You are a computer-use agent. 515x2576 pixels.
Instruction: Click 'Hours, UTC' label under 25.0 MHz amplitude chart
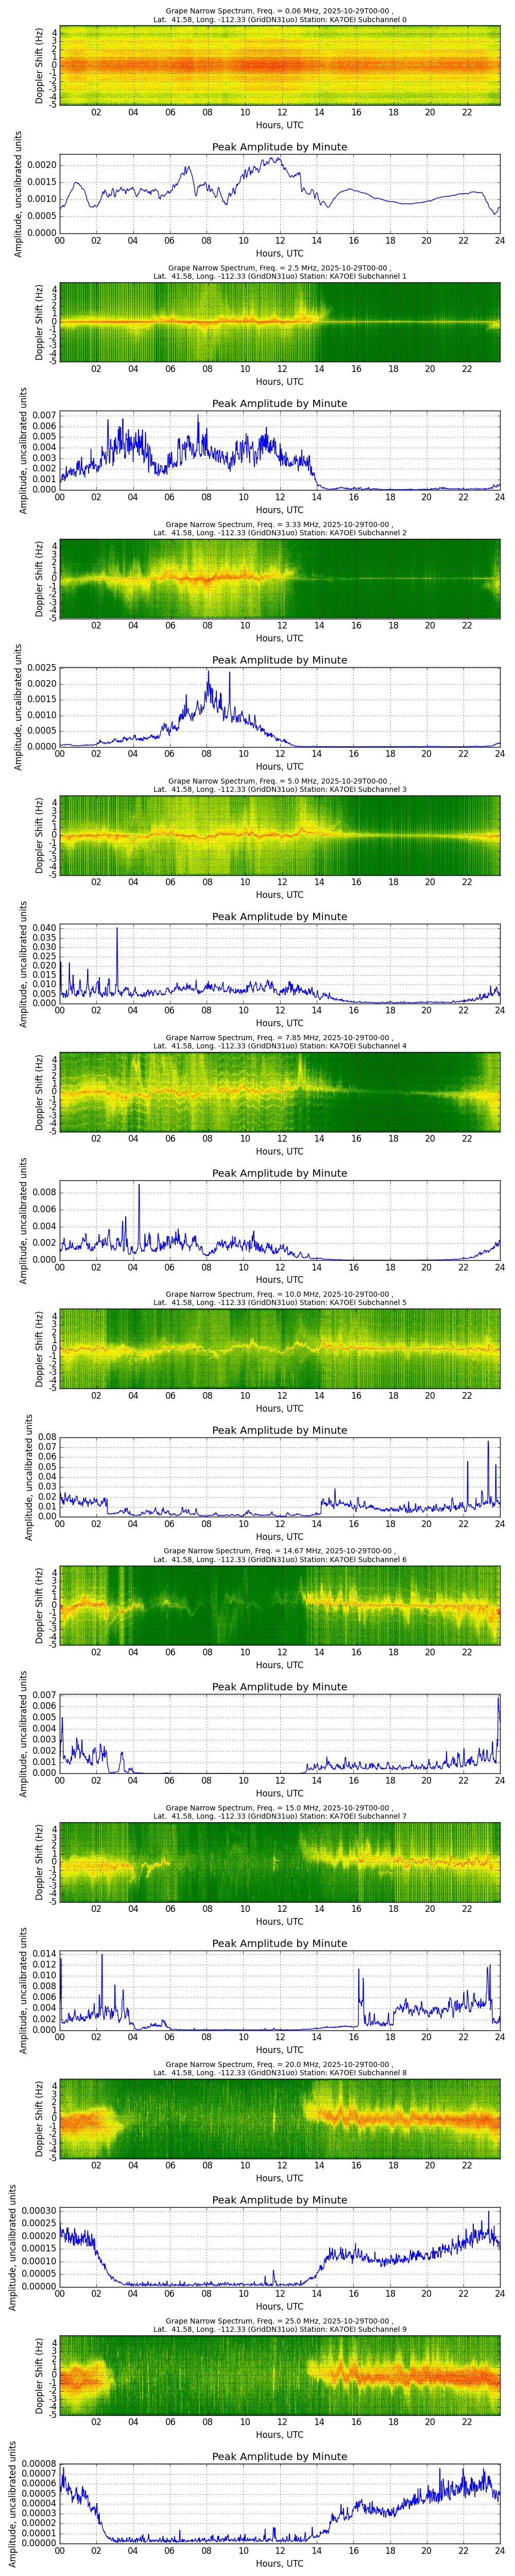pyautogui.click(x=280, y=2564)
